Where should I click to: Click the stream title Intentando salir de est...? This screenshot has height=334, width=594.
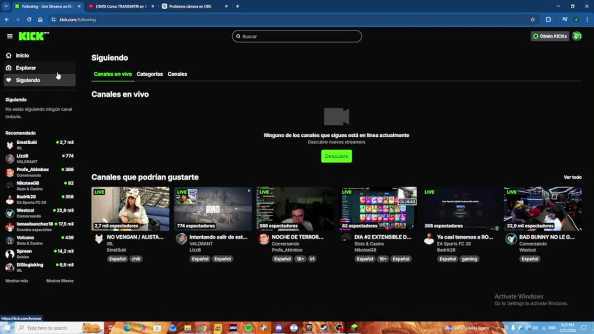point(218,237)
